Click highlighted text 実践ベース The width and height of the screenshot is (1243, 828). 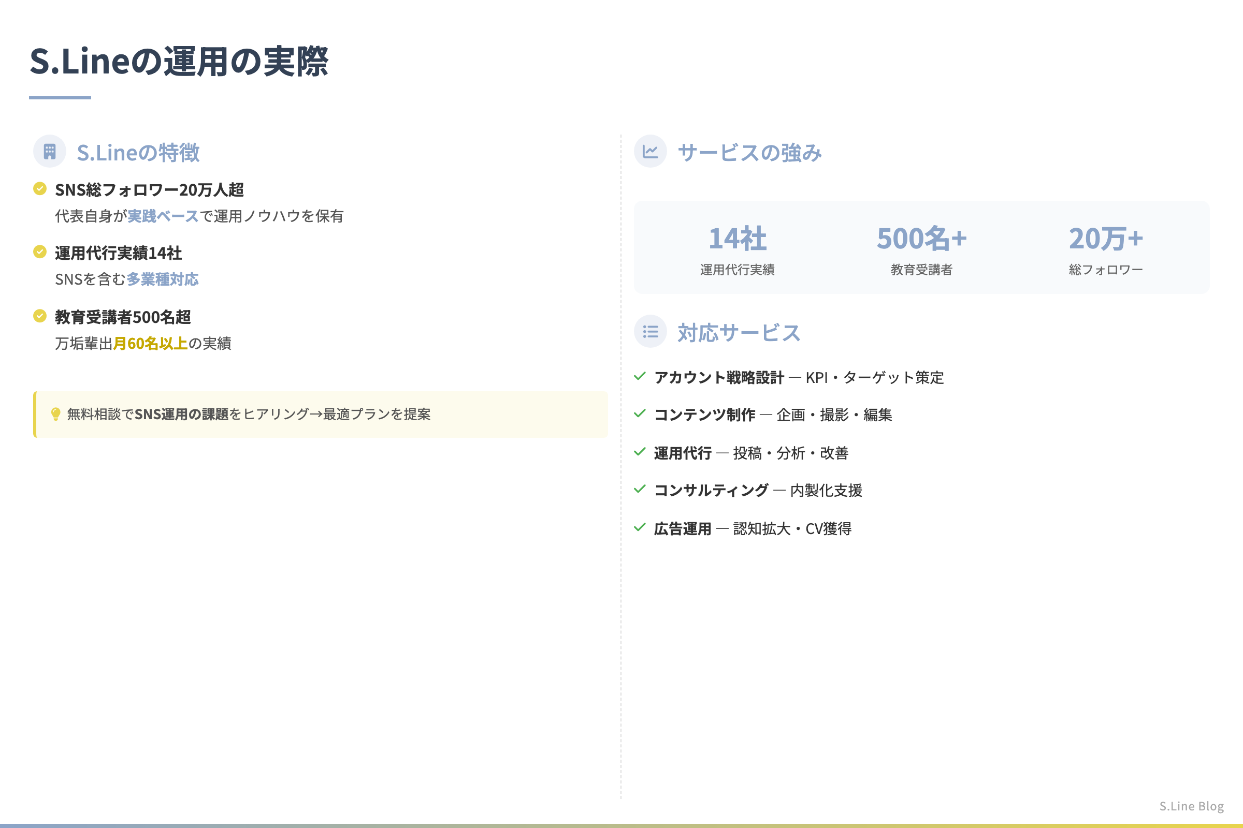[x=163, y=216]
